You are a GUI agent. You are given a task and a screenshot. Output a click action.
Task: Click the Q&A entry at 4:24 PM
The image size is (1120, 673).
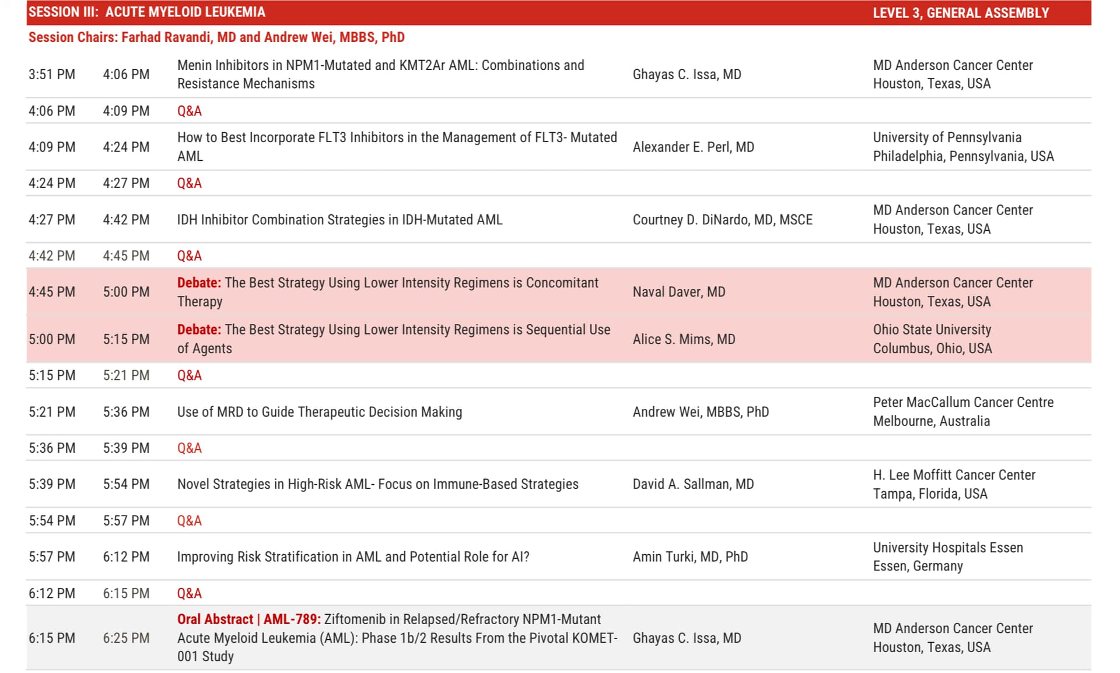click(189, 183)
